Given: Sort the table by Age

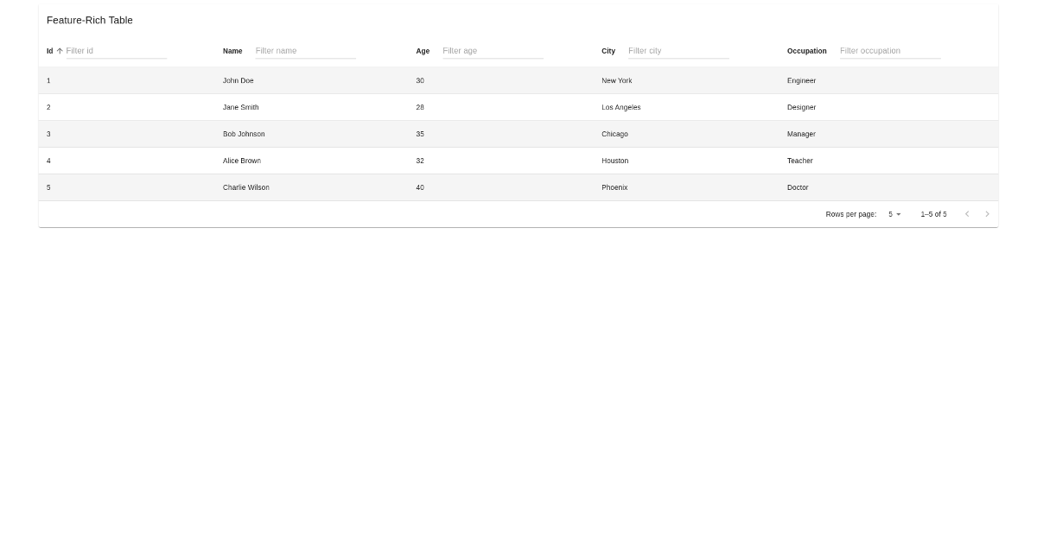Looking at the screenshot, I should click(x=423, y=51).
